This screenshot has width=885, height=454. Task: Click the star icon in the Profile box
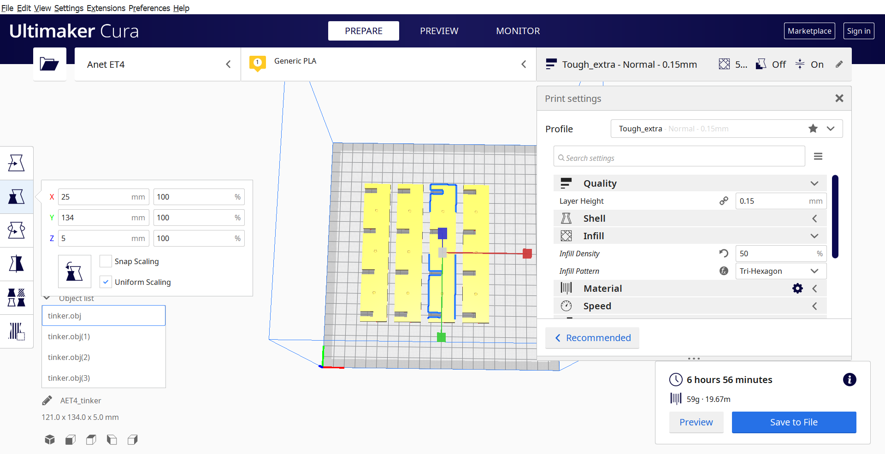pyautogui.click(x=813, y=129)
